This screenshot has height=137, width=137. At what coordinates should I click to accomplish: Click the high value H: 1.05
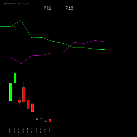point(69,7)
